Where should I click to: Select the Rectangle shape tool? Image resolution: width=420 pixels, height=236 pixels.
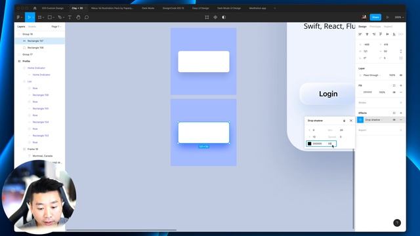click(x=50, y=17)
